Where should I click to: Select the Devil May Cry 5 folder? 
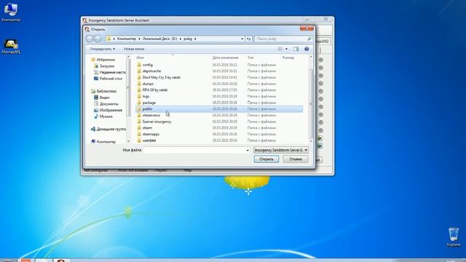click(161, 77)
